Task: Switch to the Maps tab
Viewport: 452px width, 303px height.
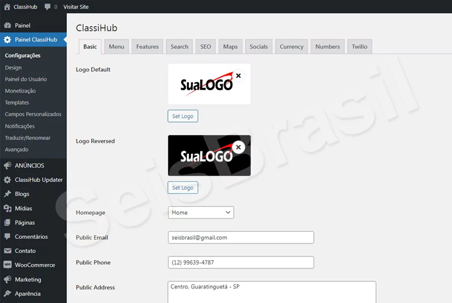Action: click(x=231, y=46)
